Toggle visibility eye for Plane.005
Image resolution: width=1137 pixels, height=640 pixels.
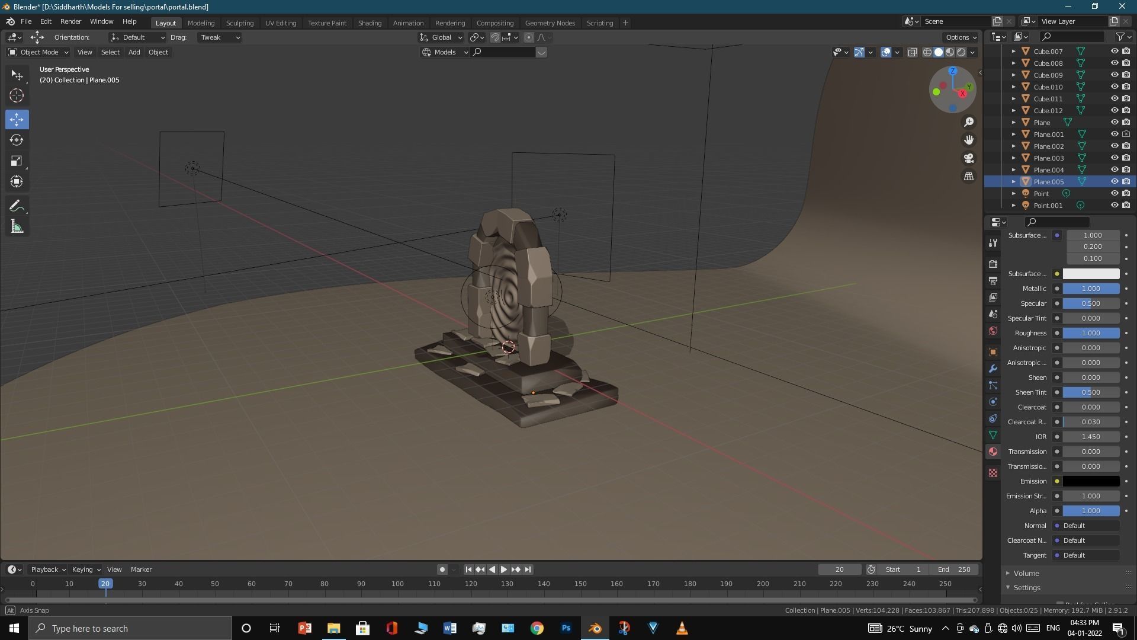click(x=1114, y=182)
